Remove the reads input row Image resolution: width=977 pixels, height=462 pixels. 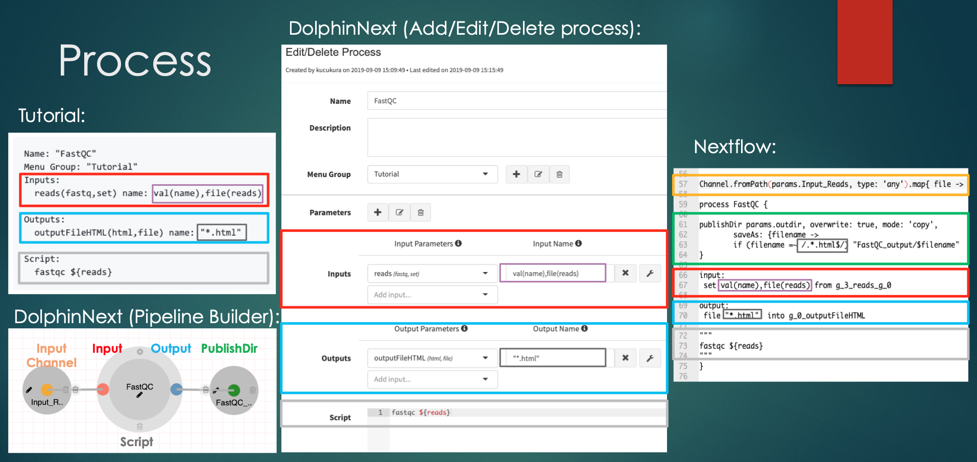tap(625, 273)
